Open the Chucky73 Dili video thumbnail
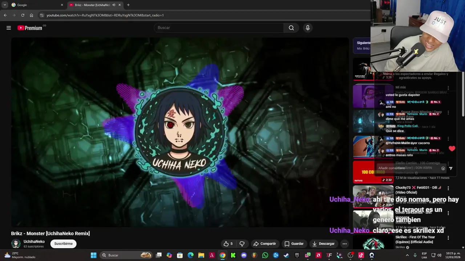Screen dimensions: 465x261 tap(373, 197)
